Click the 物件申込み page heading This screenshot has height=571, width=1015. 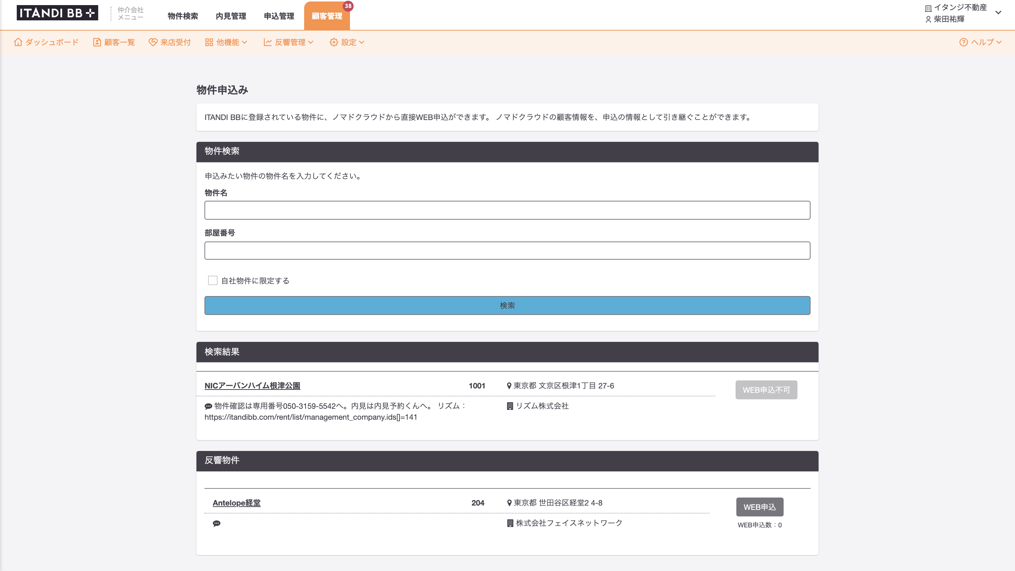[x=222, y=90]
